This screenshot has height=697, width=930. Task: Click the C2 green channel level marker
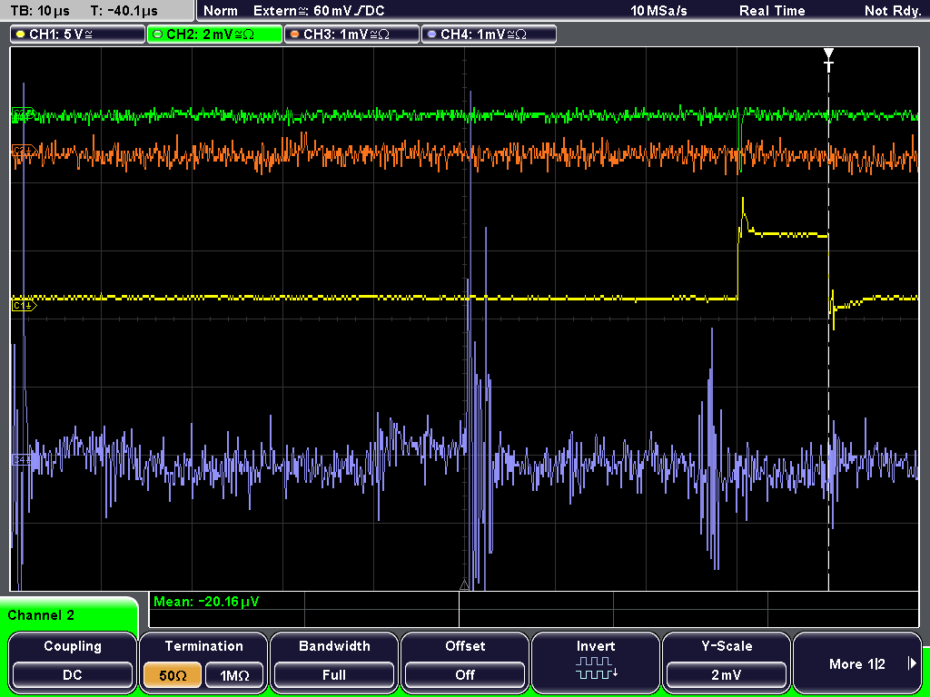tap(24, 114)
